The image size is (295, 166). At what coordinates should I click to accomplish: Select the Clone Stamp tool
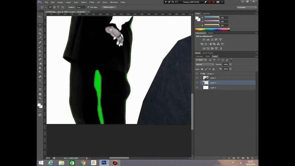click(x=40, y=51)
